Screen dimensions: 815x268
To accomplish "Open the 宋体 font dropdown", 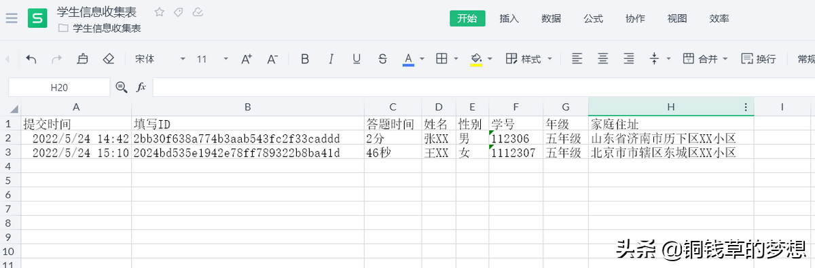I will (160, 59).
